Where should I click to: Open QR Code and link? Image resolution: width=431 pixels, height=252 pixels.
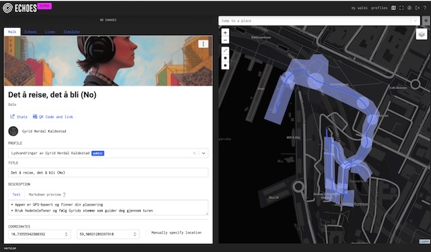(x=53, y=117)
